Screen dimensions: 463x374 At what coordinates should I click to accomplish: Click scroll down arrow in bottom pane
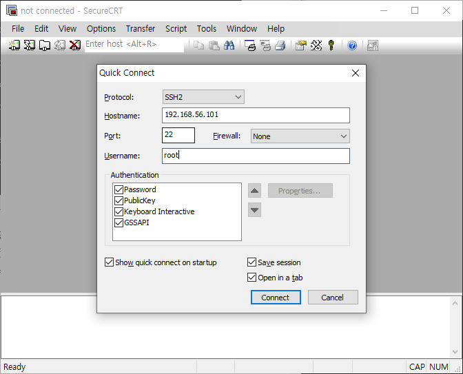coord(455,351)
